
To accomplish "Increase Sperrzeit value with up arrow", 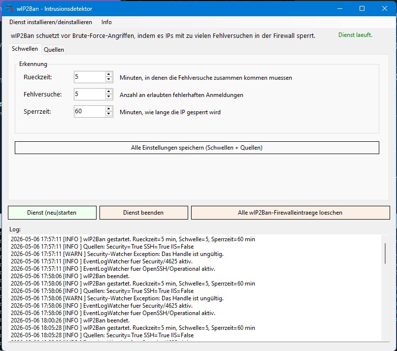I will (109, 109).
